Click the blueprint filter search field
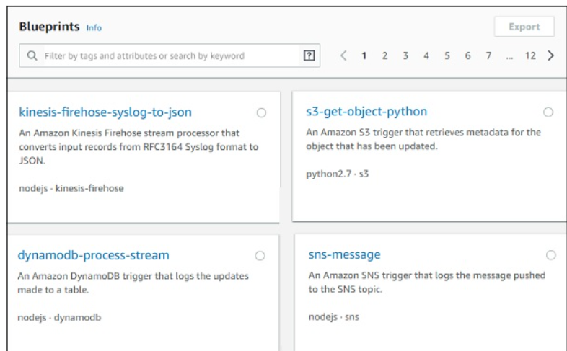 click(x=166, y=55)
